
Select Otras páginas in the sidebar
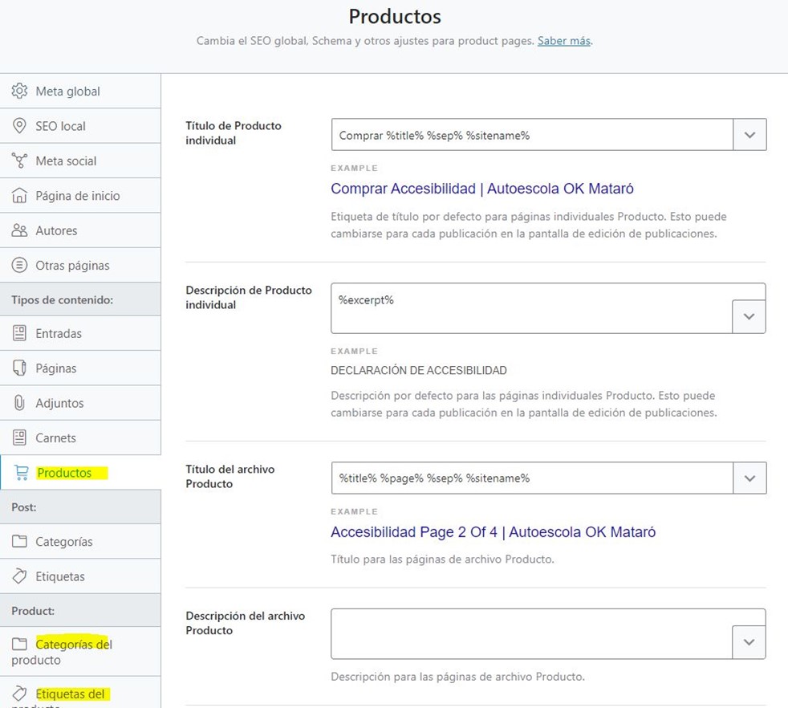pos(72,265)
